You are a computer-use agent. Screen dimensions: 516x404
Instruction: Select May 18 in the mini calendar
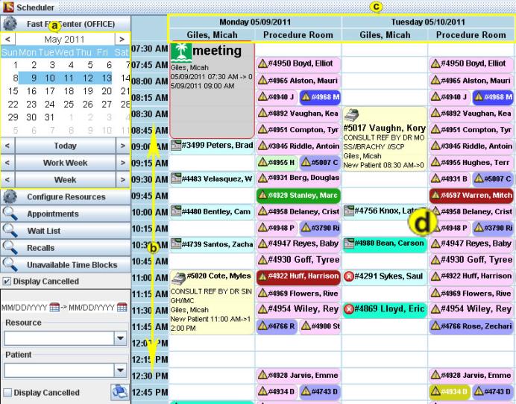point(69,91)
